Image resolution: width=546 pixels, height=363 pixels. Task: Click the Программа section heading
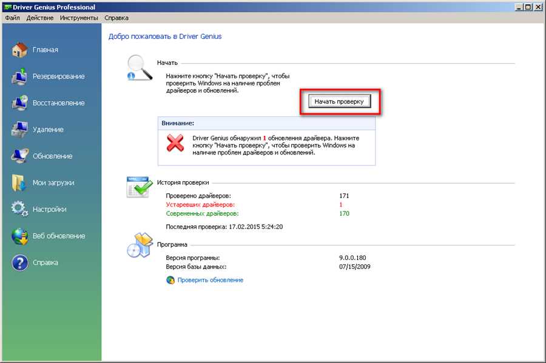tap(172, 244)
